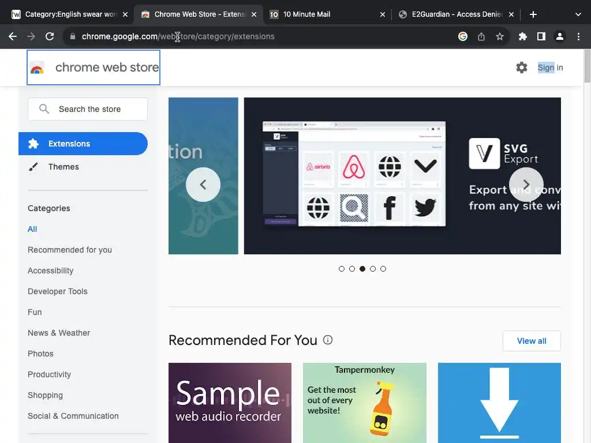Image resolution: width=591 pixels, height=443 pixels.
Task: Select Extensions in the store sidebar
Action: [x=83, y=144]
